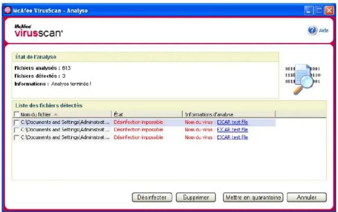Image resolution: width=338 pixels, height=212 pixels.
Task: Click the Fichiers détectés : 3 line
Action: [x=40, y=76]
